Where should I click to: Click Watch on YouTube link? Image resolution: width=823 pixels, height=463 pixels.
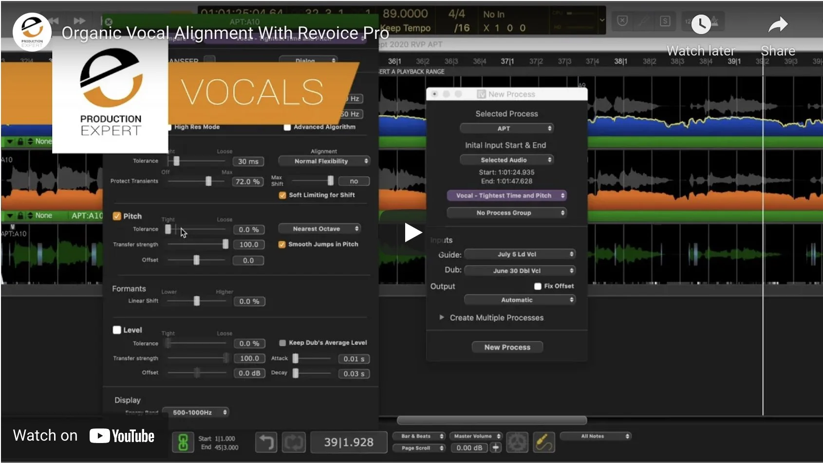click(x=84, y=435)
